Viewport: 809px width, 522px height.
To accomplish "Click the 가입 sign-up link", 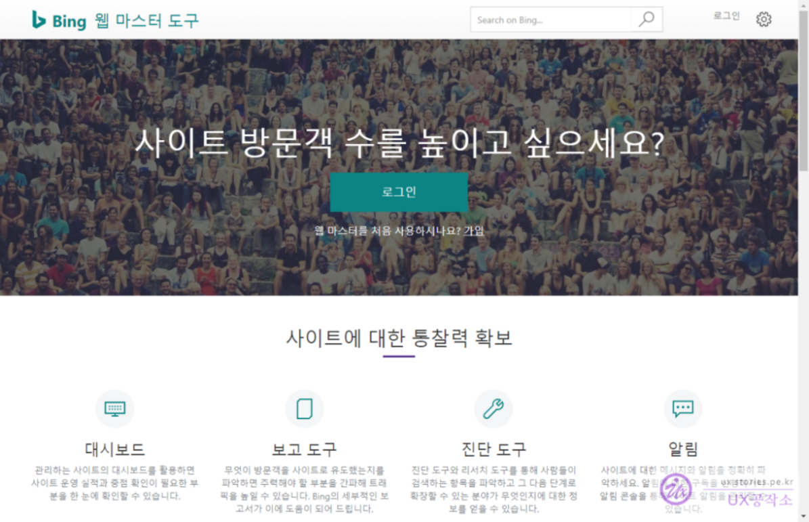I will 474,231.
